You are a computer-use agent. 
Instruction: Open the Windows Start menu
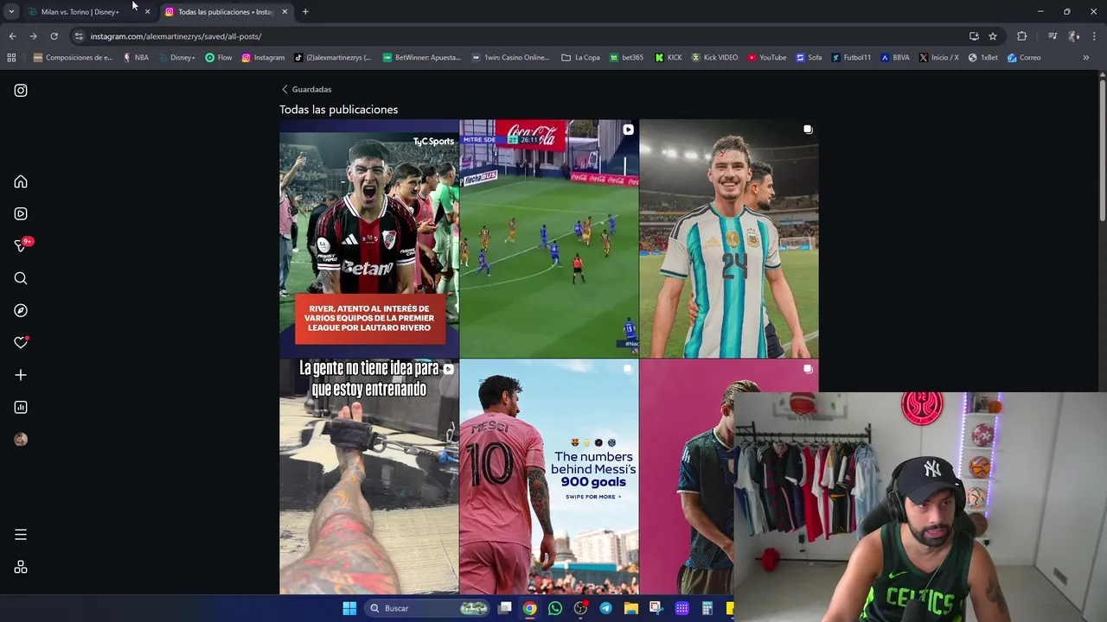click(349, 608)
